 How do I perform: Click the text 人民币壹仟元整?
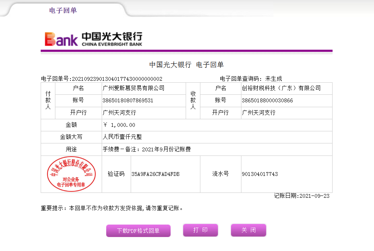(x=122, y=137)
